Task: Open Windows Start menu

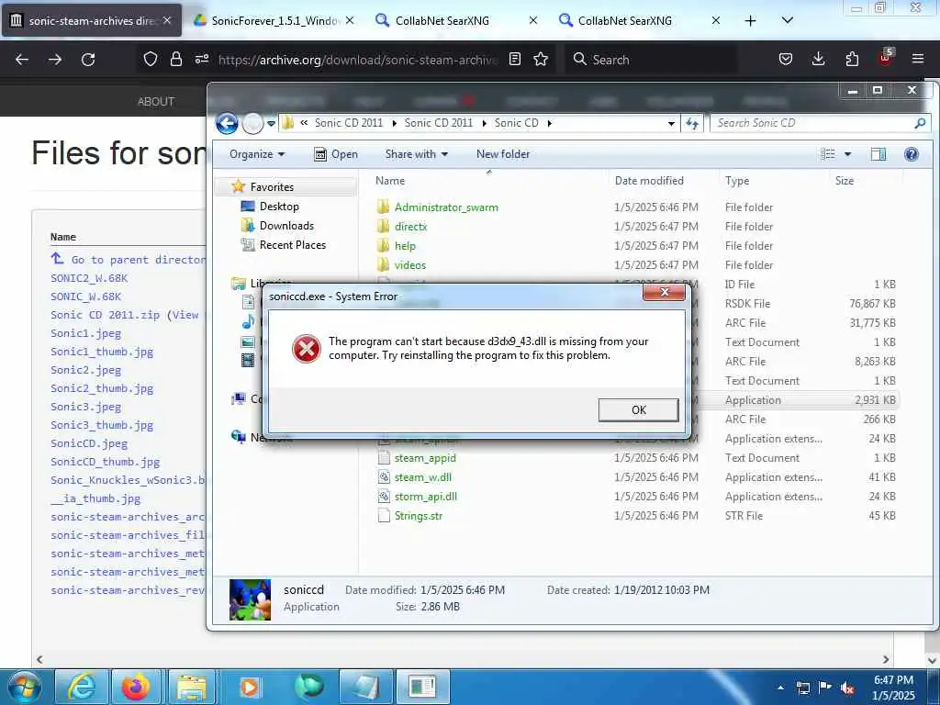Action: click(24, 687)
